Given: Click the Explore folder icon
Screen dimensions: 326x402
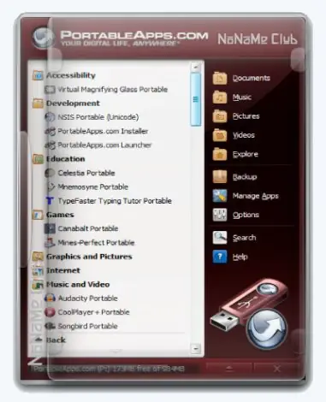Looking at the screenshot, I should [220, 154].
